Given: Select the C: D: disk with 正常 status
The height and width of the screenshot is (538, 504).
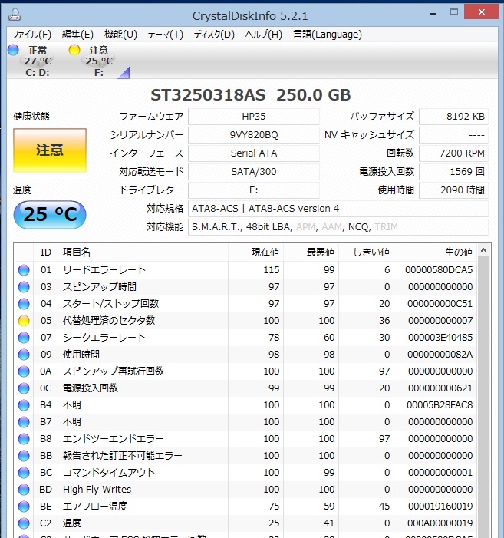Looking at the screenshot, I should pos(37,61).
